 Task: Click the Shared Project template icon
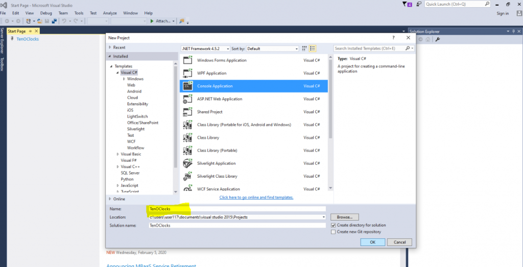(188, 112)
